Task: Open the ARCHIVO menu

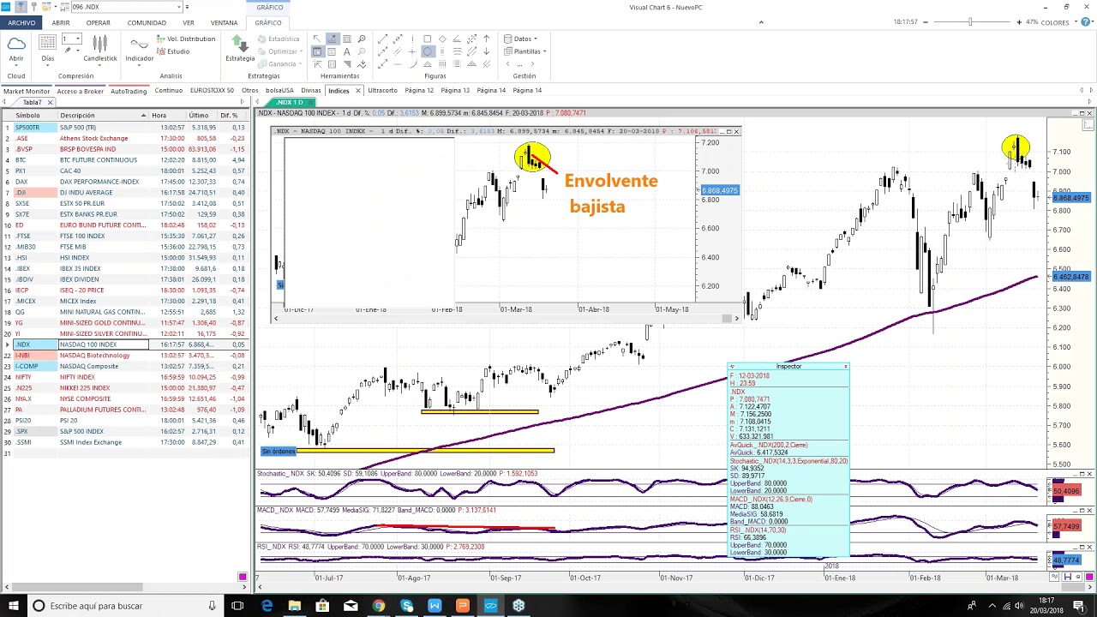Action: pos(21,22)
